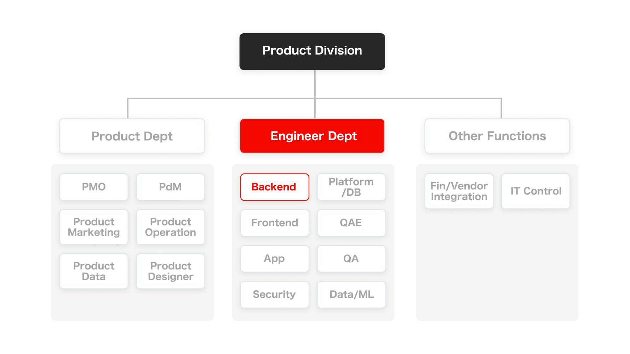Select the highlighted Backend box

coord(274,187)
